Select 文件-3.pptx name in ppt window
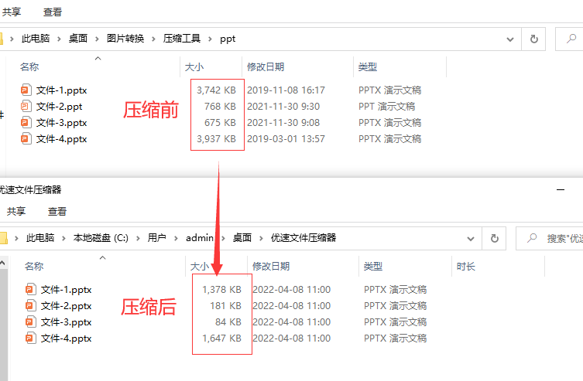Viewport: 583px width, 381px height. 61,122
